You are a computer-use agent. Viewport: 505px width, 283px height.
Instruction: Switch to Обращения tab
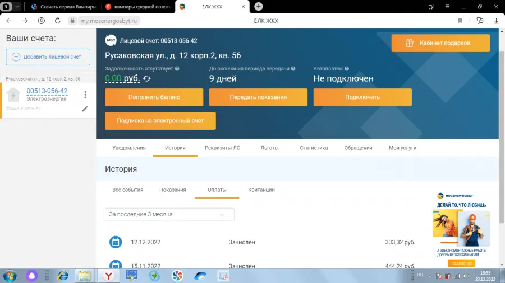(x=358, y=148)
